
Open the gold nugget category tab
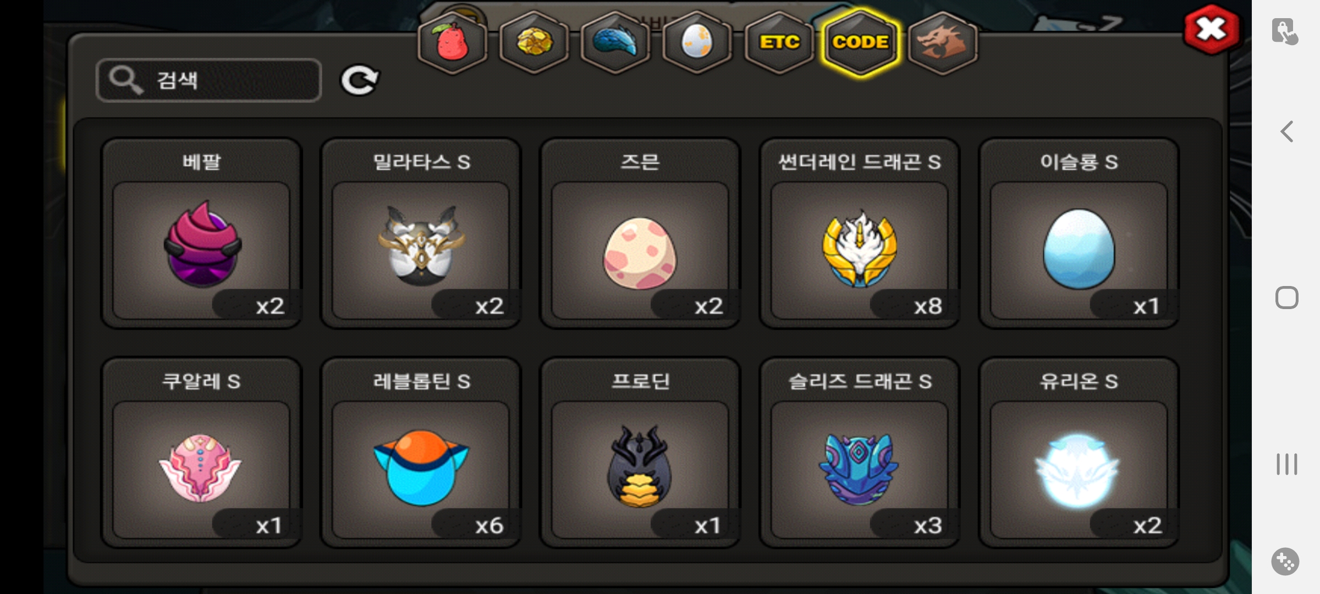533,42
